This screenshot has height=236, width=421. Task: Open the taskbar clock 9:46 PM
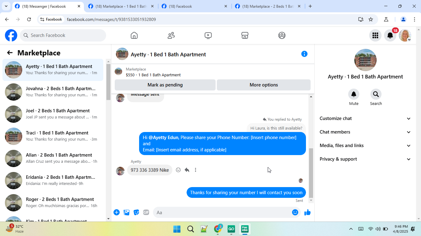tap(401, 229)
